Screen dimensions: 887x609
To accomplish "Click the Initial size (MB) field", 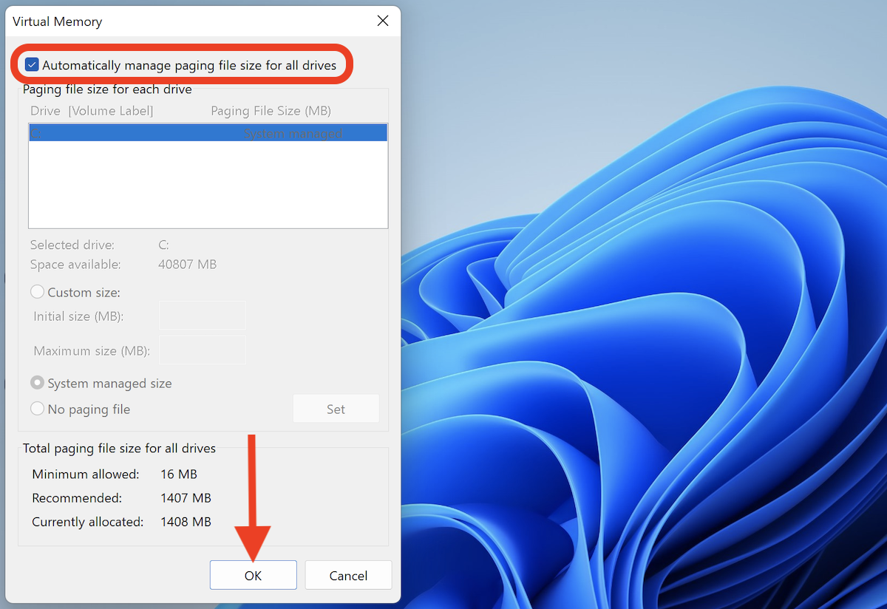I will [203, 316].
